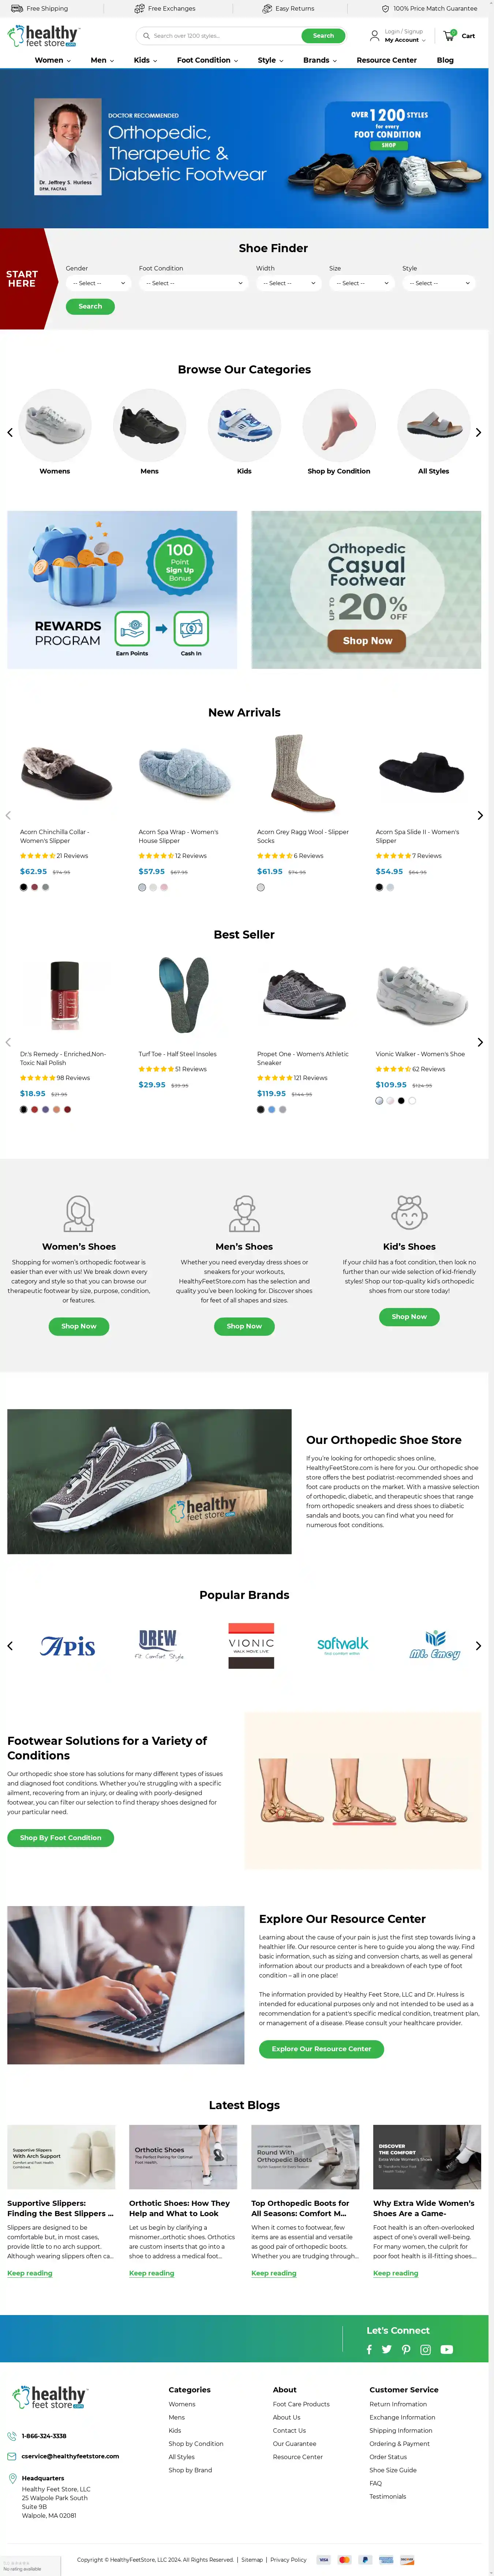
Task: Open the Brands navigation menu
Action: pyautogui.click(x=320, y=60)
